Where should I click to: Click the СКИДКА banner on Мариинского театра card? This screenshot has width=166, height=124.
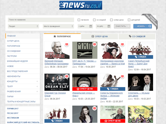(x=113, y=89)
